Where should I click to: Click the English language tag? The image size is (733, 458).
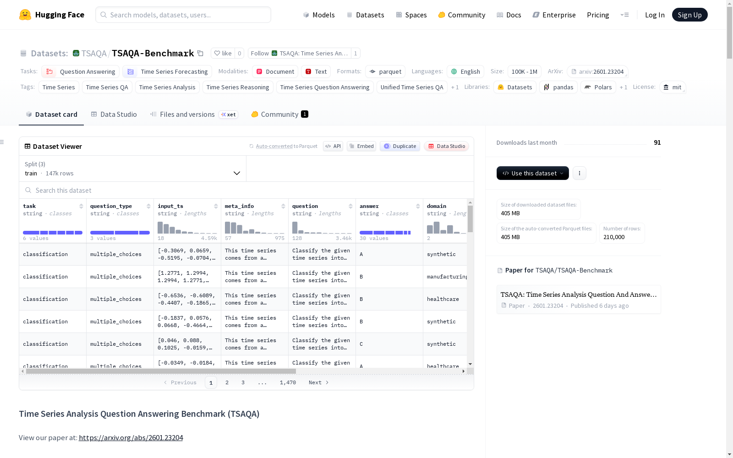click(x=465, y=71)
